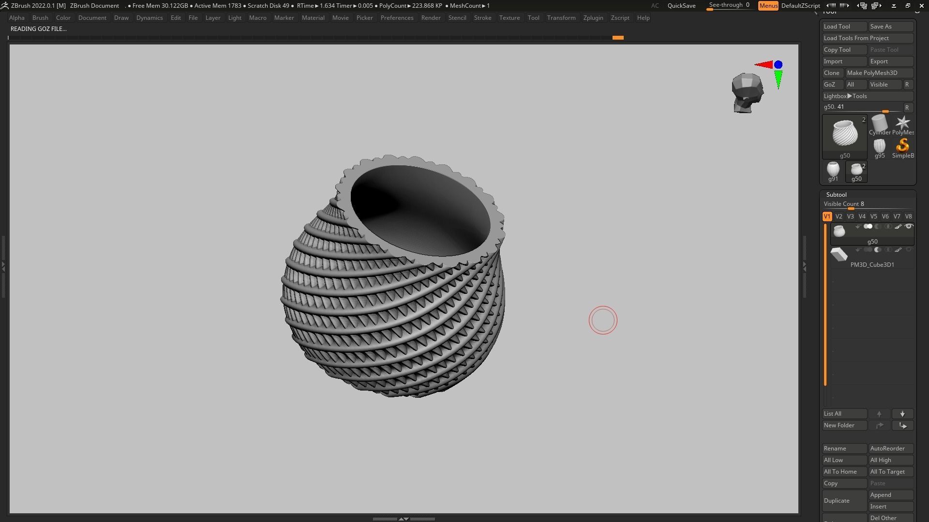Click the subtool move down arrow
Image resolution: width=929 pixels, height=522 pixels.
(x=902, y=414)
